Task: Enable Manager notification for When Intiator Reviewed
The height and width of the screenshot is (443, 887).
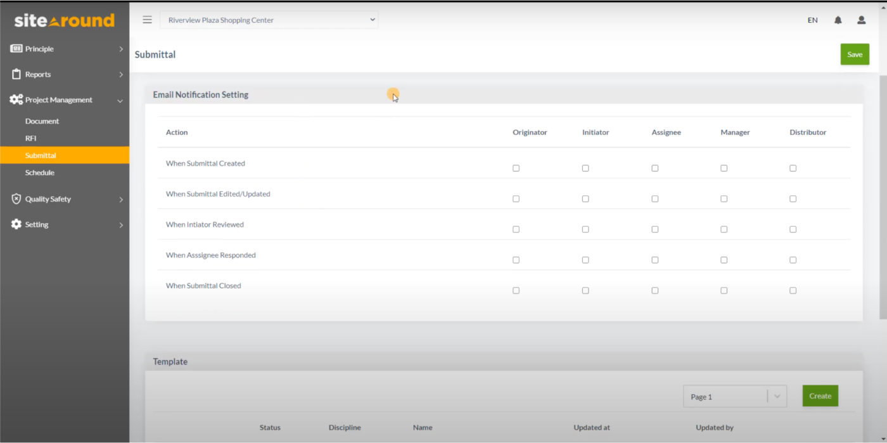Action: tap(724, 229)
